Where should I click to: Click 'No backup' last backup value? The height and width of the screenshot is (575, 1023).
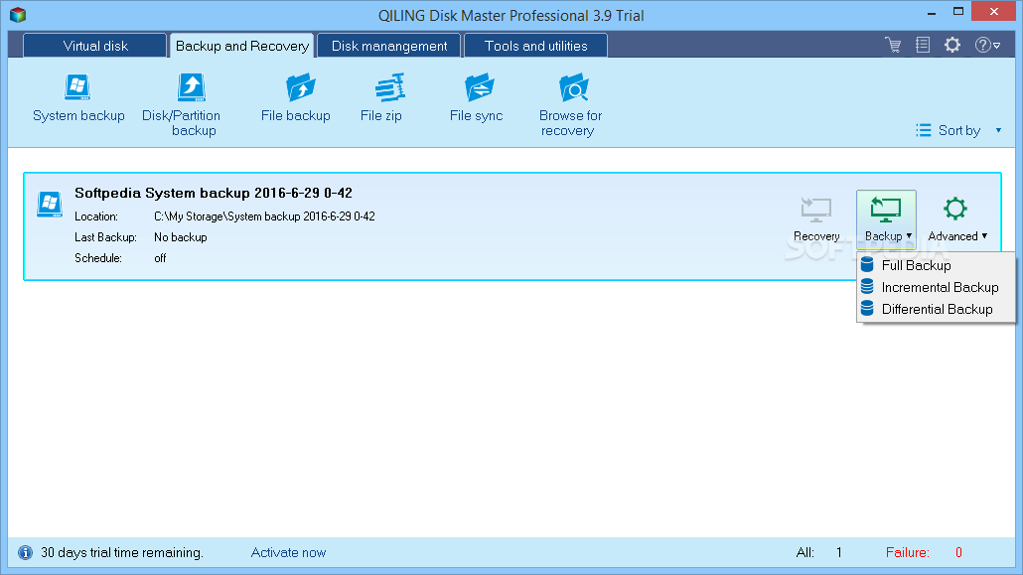(180, 237)
